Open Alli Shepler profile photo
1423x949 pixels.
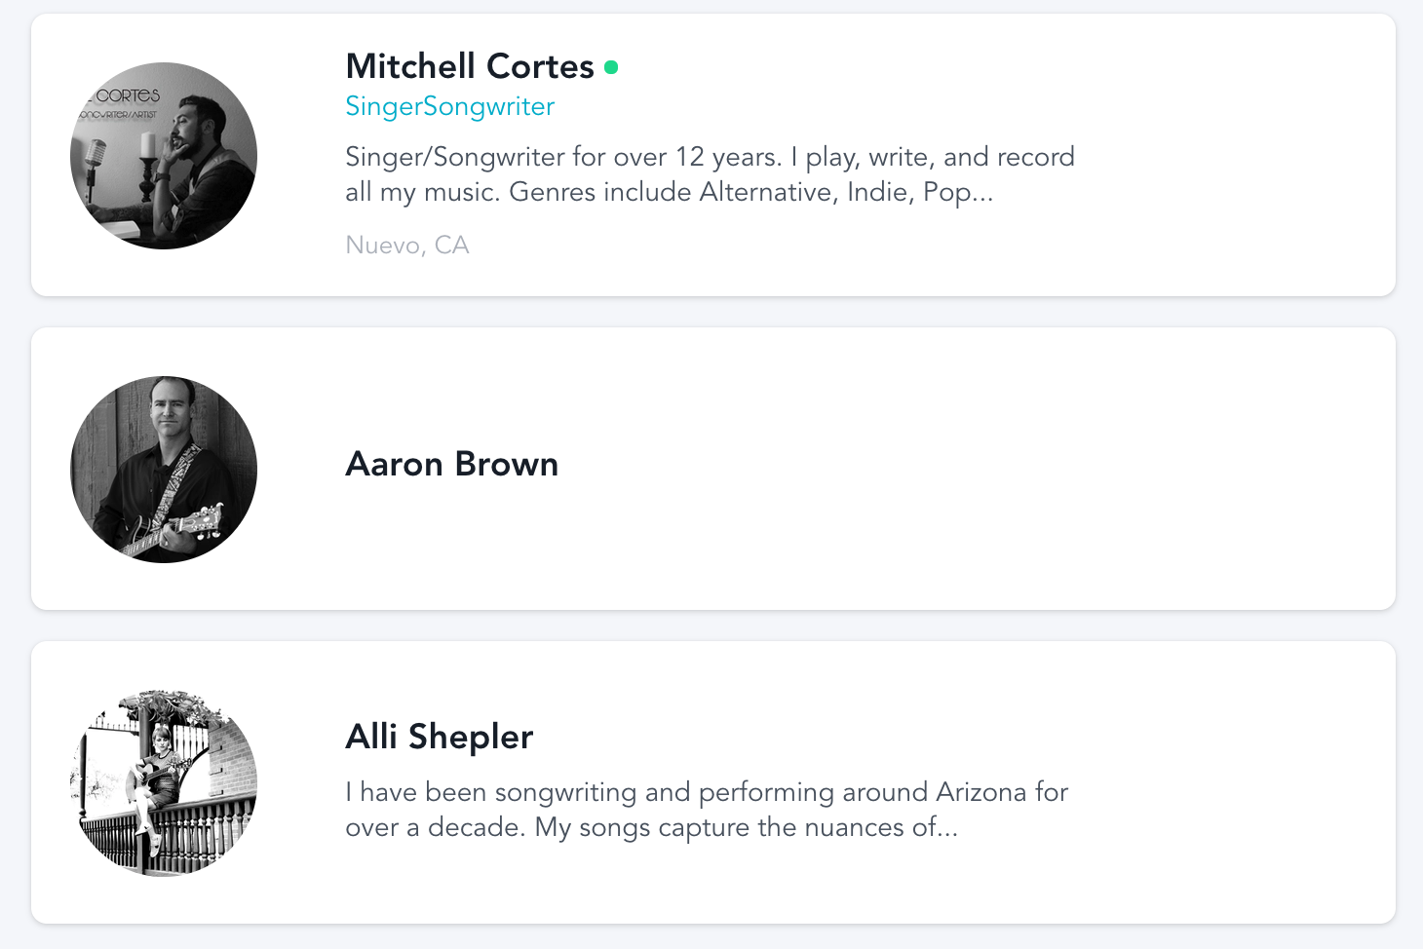pos(164,783)
